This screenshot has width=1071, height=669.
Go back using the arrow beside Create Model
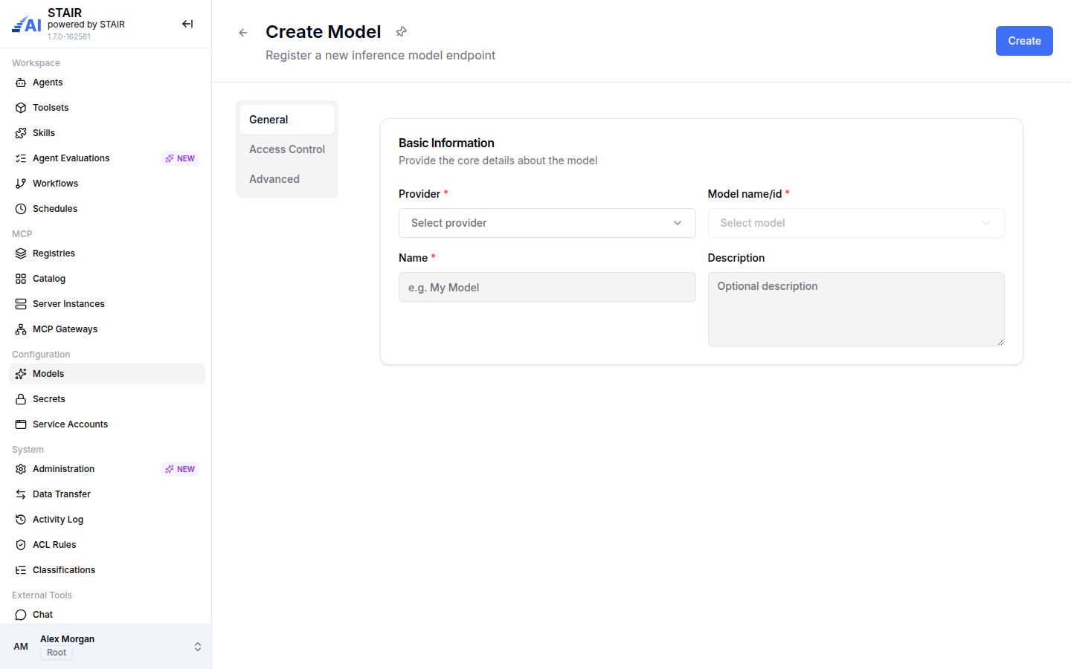click(243, 33)
